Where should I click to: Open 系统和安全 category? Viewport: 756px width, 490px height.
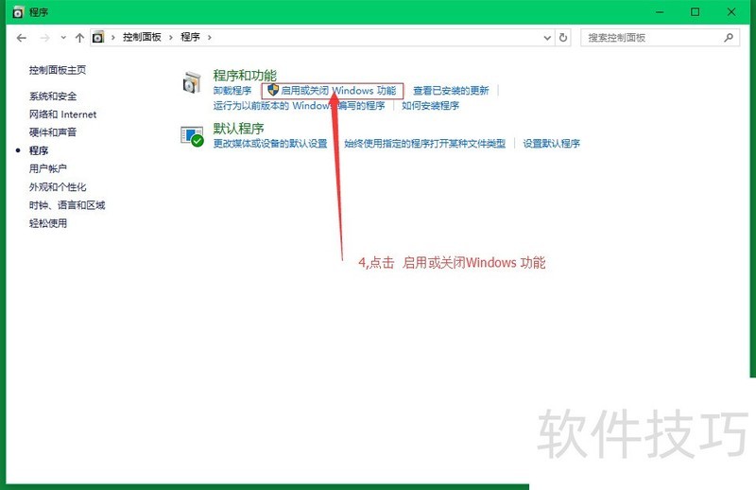click(x=53, y=96)
